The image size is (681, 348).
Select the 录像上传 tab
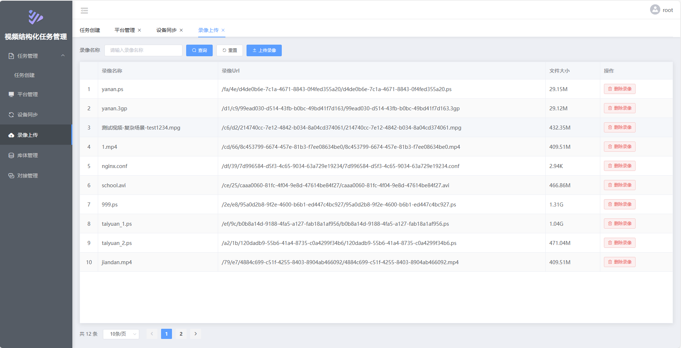(208, 30)
